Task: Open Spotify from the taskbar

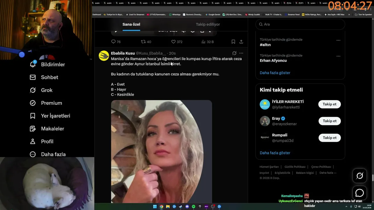Action: tap(193, 206)
